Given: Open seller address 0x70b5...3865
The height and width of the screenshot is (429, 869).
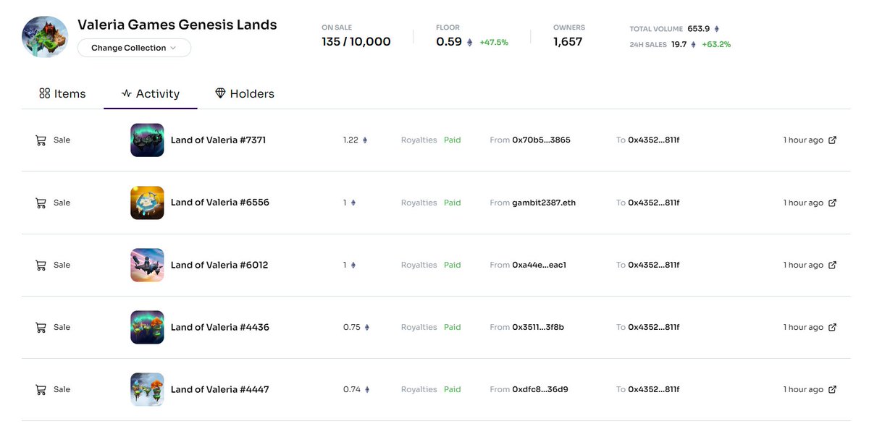Looking at the screenshot, I should (541, 140).
